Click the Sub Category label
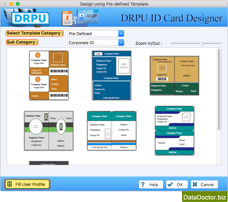This screenshot has width=228, height=202. [22, 42]
